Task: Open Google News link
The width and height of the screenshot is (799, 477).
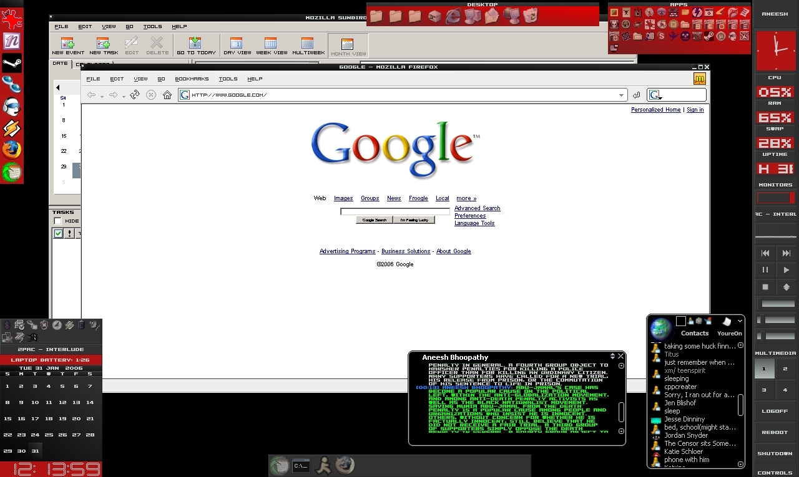Action: point(394,198)
